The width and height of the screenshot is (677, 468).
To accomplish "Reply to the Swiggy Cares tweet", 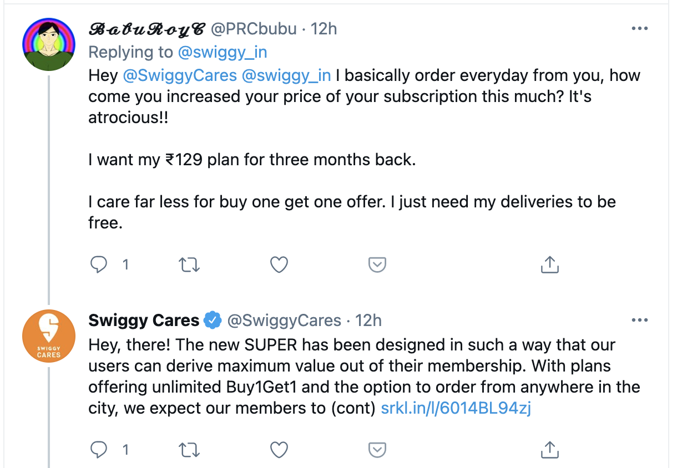I will click(x=99, y=449).
